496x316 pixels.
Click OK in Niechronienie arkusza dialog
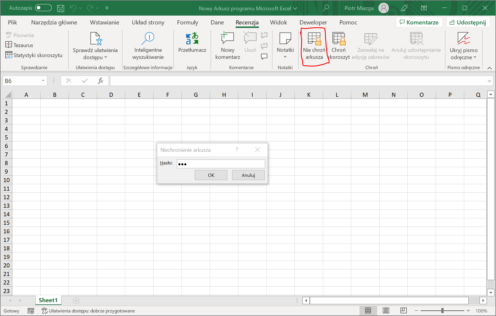point(211,175)
